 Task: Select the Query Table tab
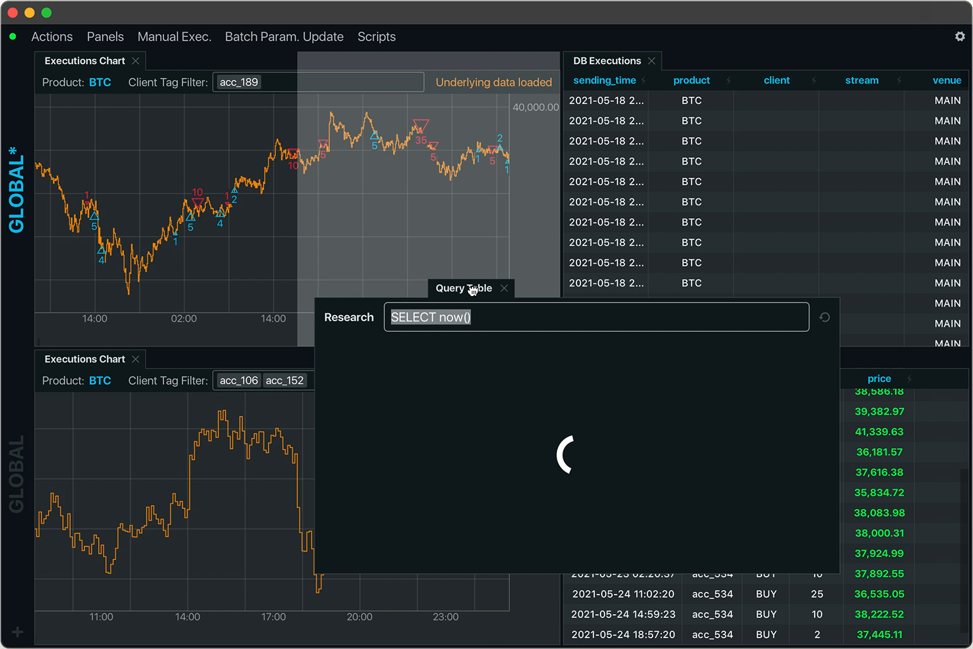(464, 288)
